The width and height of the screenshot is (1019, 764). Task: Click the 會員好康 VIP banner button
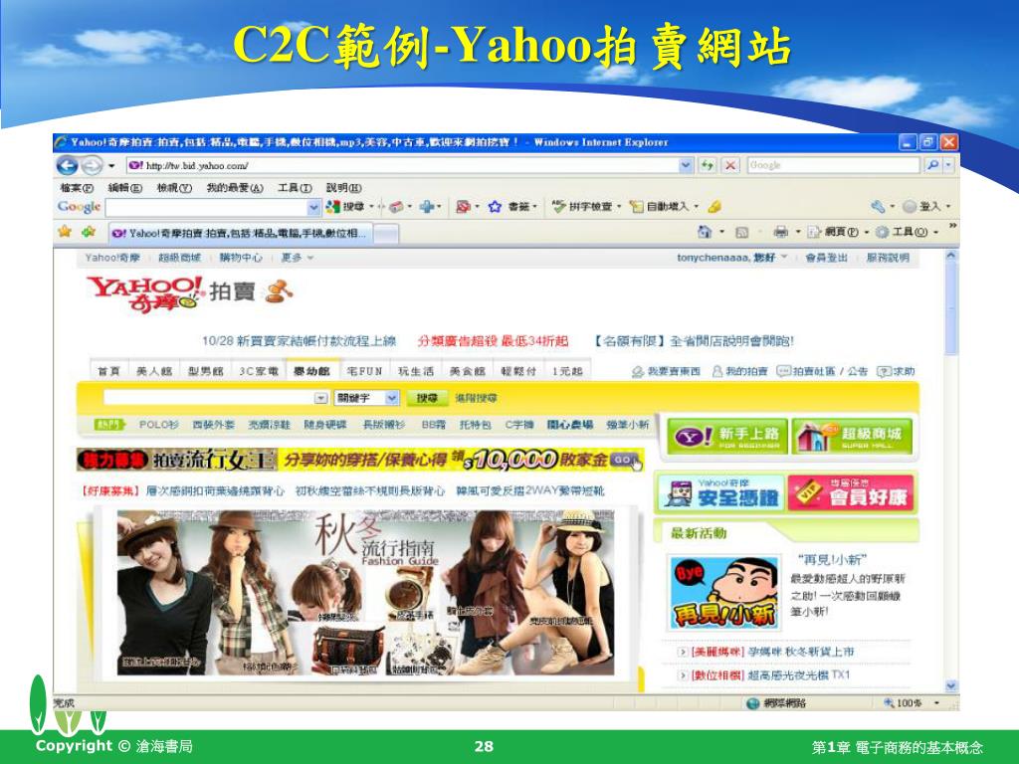(850, 492)
